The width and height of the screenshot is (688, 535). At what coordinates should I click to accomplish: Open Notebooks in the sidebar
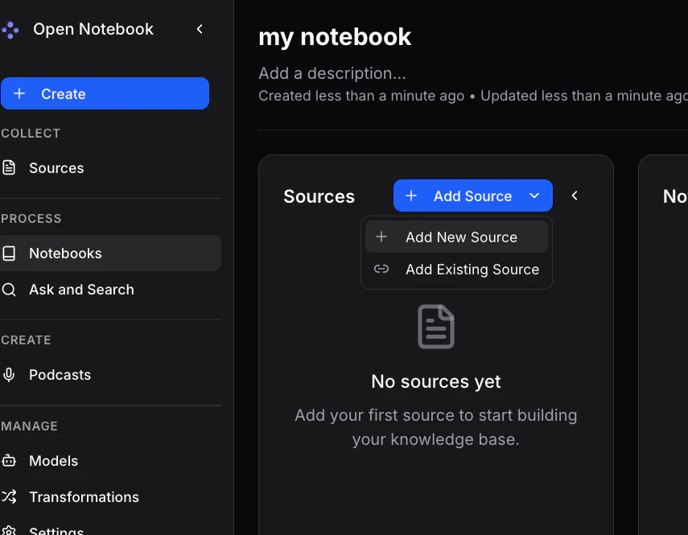(x=110, y=253)
